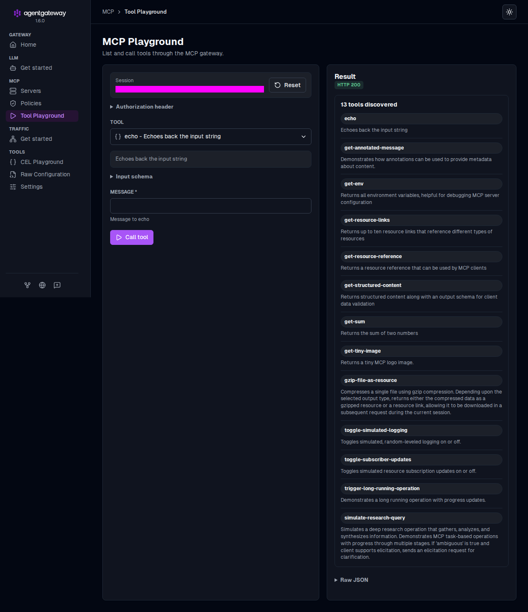This screenshot has width=528, height=612.
Task: Click the 'Echoes back the input string' description box
Action: 211,159
